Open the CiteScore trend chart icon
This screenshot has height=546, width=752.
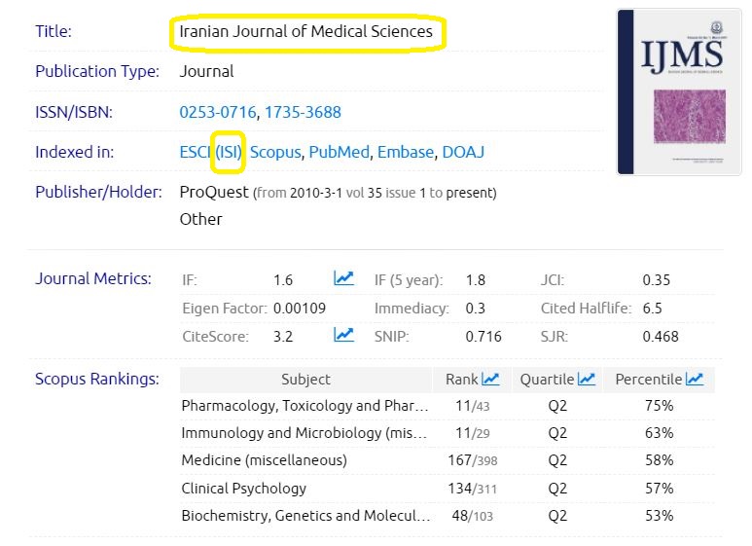point(343,336)
